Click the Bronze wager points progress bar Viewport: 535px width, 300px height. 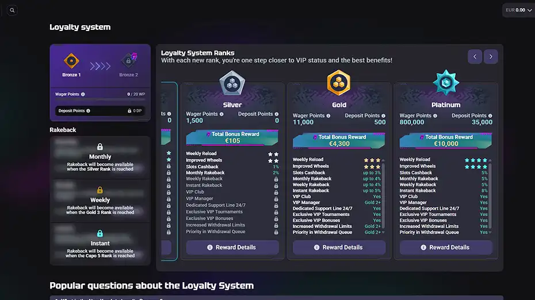(x=100, y=99)
